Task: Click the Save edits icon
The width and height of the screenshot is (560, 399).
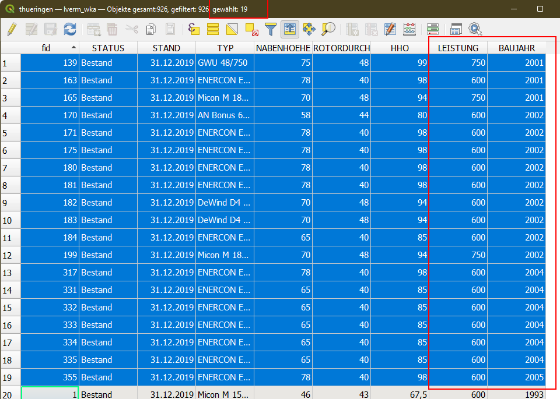Action: 51,29
